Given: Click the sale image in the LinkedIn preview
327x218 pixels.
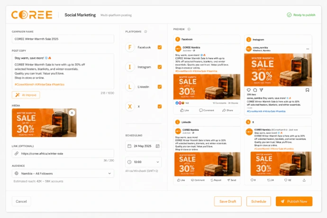Looking at the screenshot, I should coord(207,164).
